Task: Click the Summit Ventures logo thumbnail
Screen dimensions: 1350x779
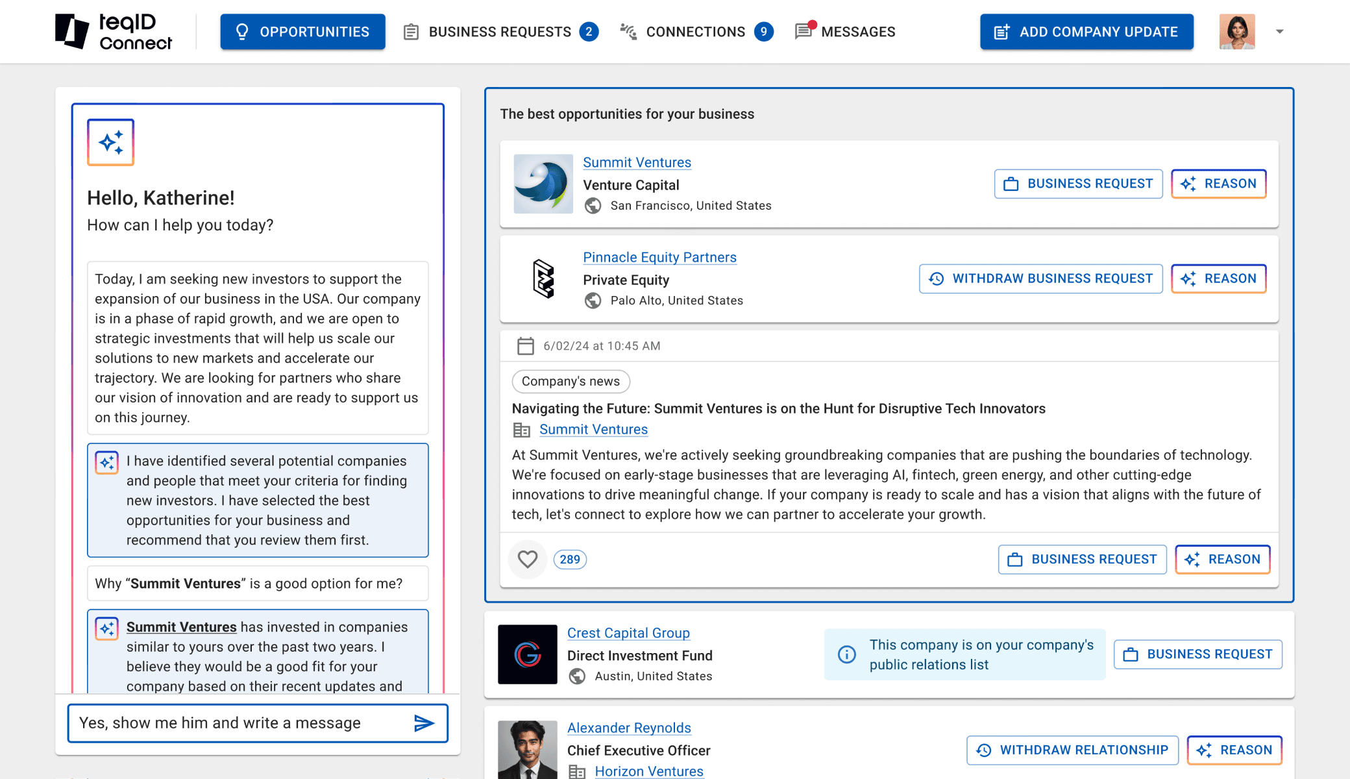Action: click(543, 184)
